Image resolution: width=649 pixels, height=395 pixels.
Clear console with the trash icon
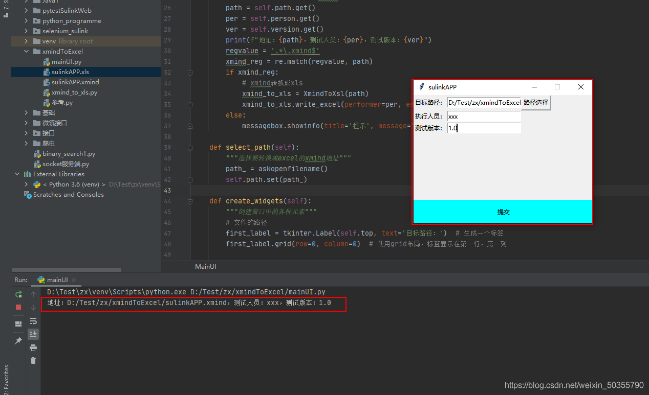tap(33, 360)
